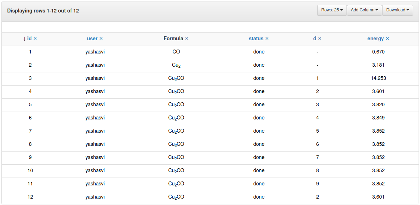
Task: Remove the energy column via its ×
Action: [387, 39]
